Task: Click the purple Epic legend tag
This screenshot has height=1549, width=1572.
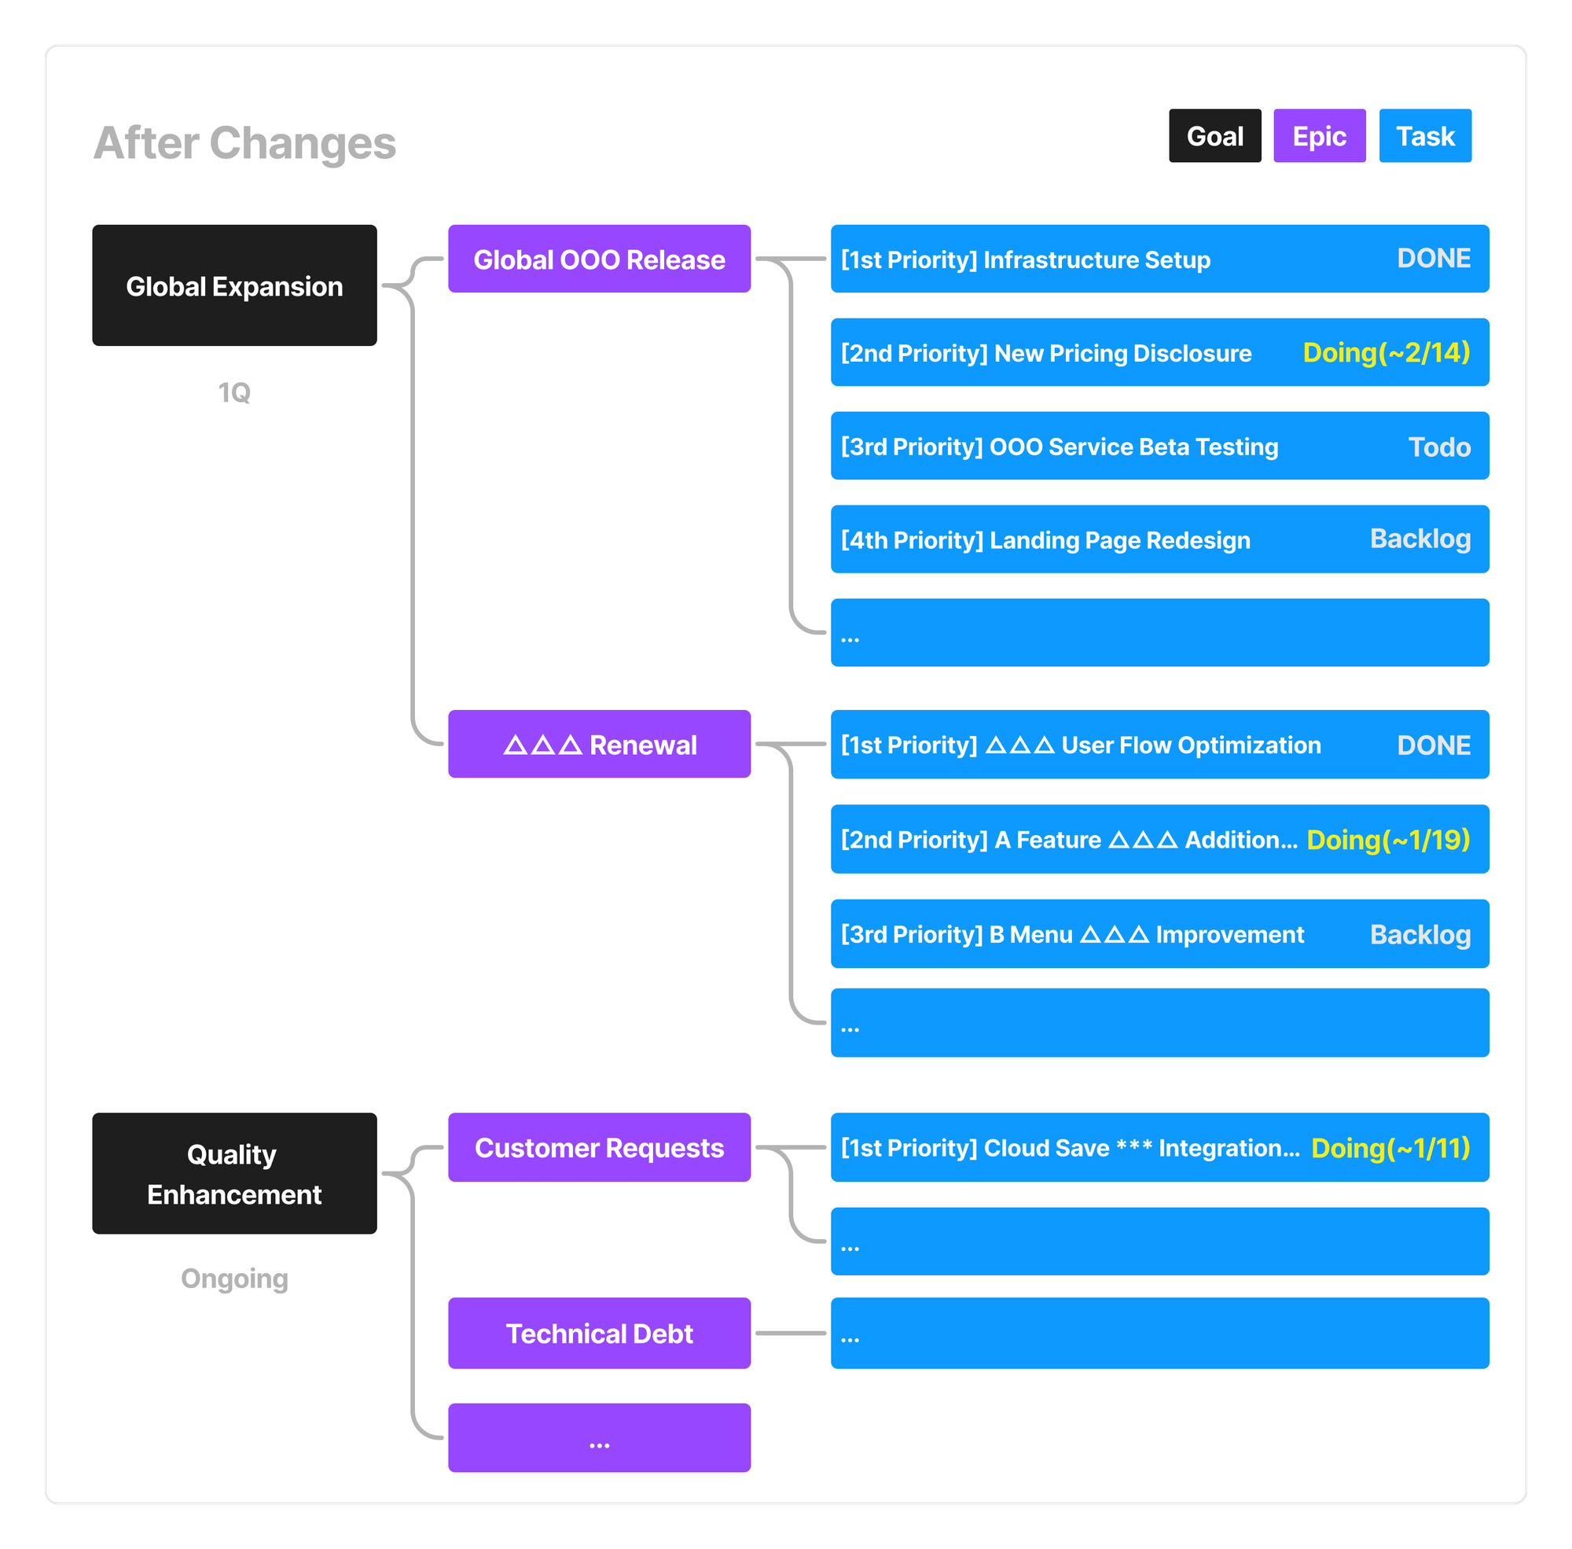Action: pyautogui.click(x=1318, y=136)
